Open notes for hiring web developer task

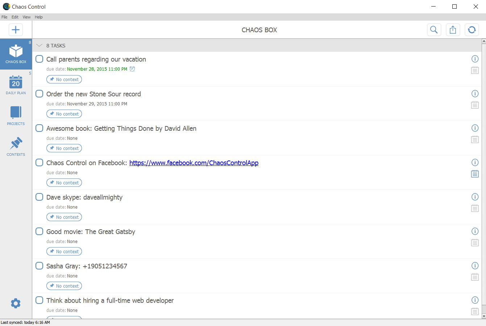coord(475,312)
